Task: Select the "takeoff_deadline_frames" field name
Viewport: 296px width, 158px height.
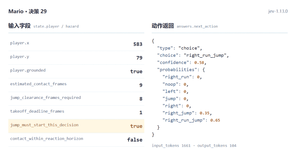Action: [x=37, y=111]
